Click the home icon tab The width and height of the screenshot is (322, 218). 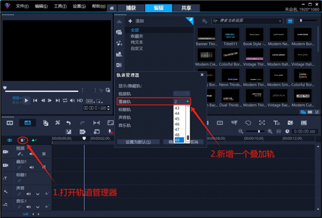coord(112,8)
